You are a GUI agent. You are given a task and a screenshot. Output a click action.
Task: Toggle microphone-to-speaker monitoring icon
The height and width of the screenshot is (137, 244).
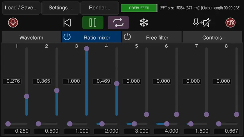click(x=201, y=22)
